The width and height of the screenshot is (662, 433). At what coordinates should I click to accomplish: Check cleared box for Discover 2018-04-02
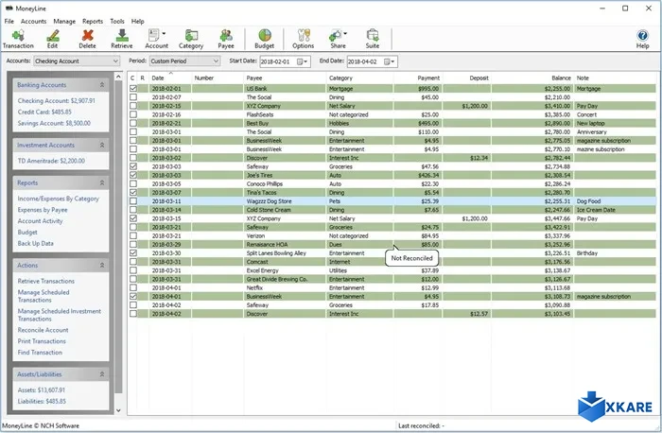click(133, 314)
